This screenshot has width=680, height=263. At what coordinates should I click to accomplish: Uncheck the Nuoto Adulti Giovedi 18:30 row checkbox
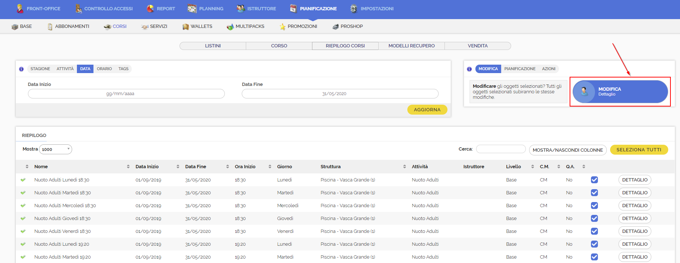594,219
